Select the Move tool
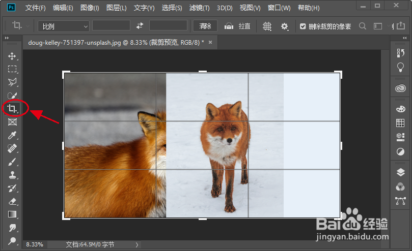 click(x=12, y=56)
